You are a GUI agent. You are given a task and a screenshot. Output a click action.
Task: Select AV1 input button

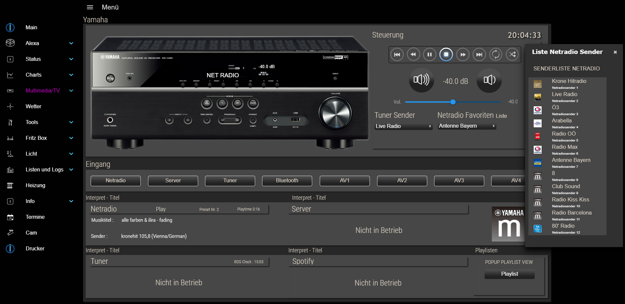(345, 181)
